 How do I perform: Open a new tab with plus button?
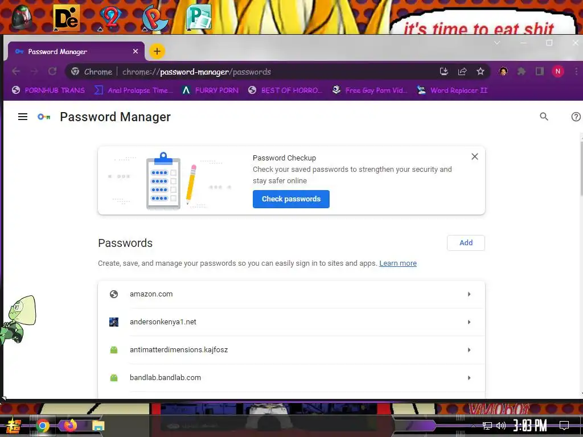(157, 51)
